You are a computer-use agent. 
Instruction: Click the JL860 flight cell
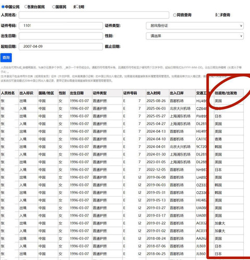[x=201, y=254]
